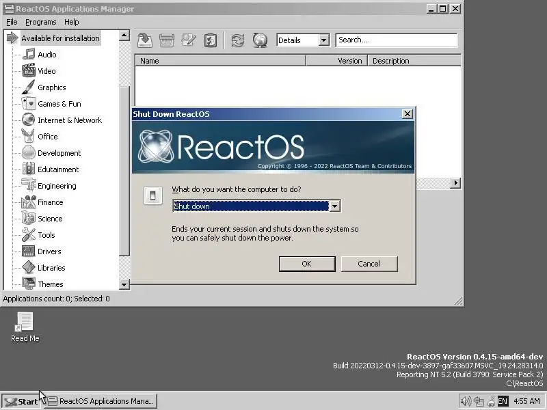The width and height of the screenshot is (547, 410).
Task: Click the 4:55 AM taskbar clock
Action: point(526,401)
